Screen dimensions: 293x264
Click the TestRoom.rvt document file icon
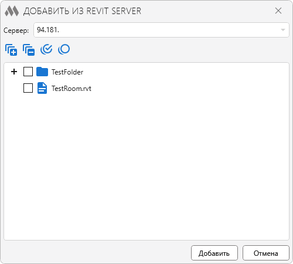[42, 88]
